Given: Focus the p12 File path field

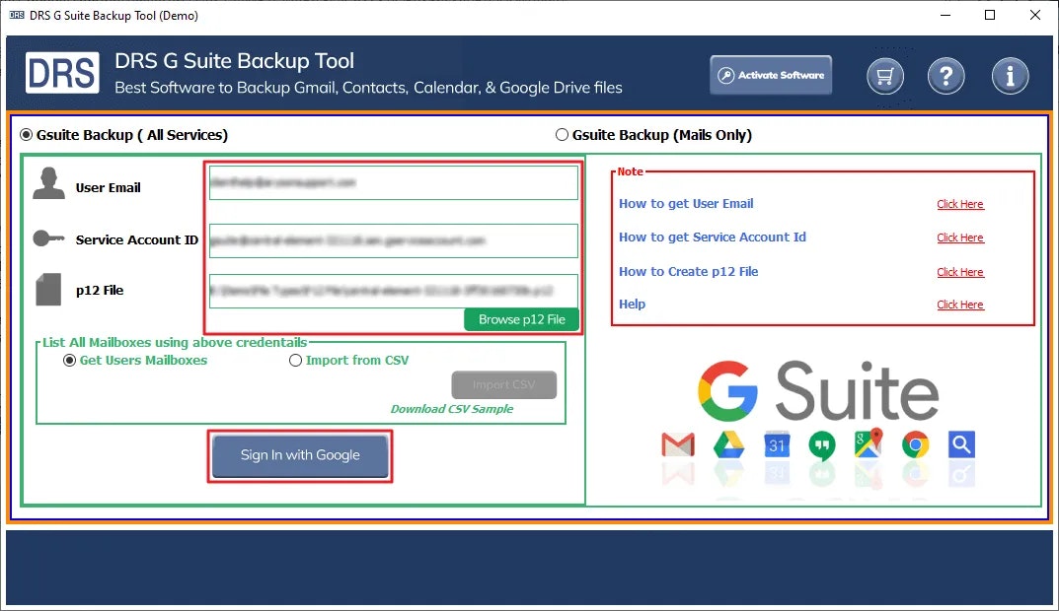Looking at the screenshot, I should click(x=394, y=291).
